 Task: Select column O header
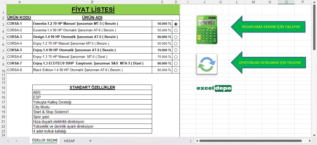tap(286, 2)
